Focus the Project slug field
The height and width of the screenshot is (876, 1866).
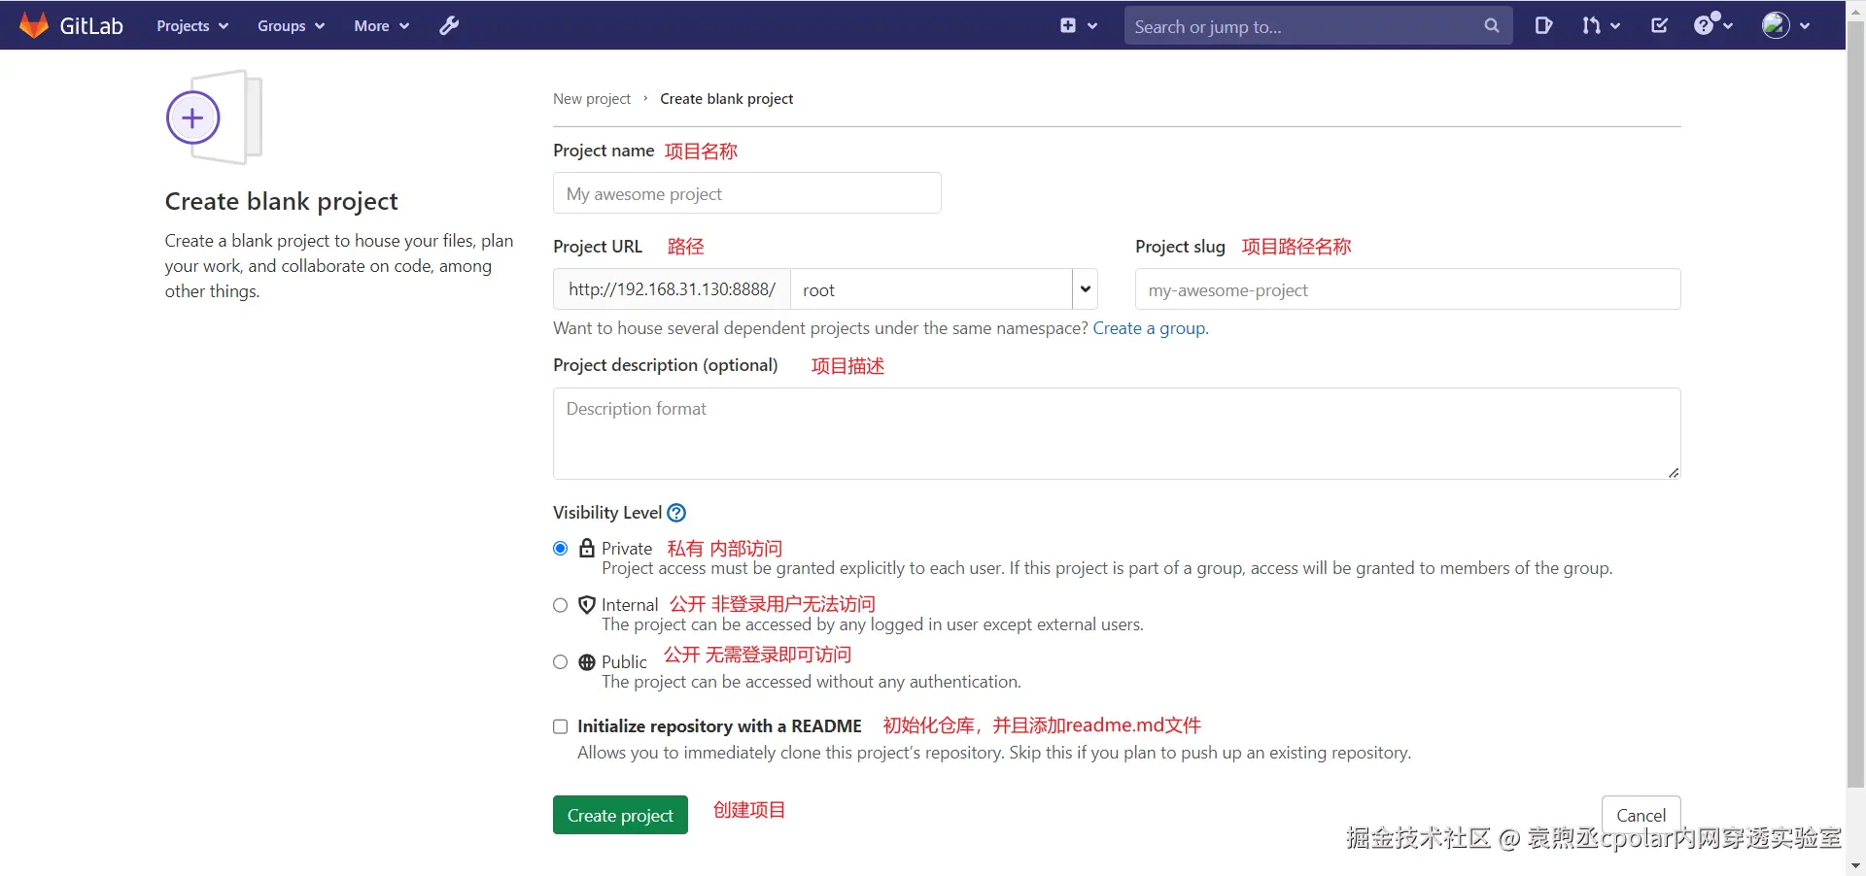pos(1408,289)
